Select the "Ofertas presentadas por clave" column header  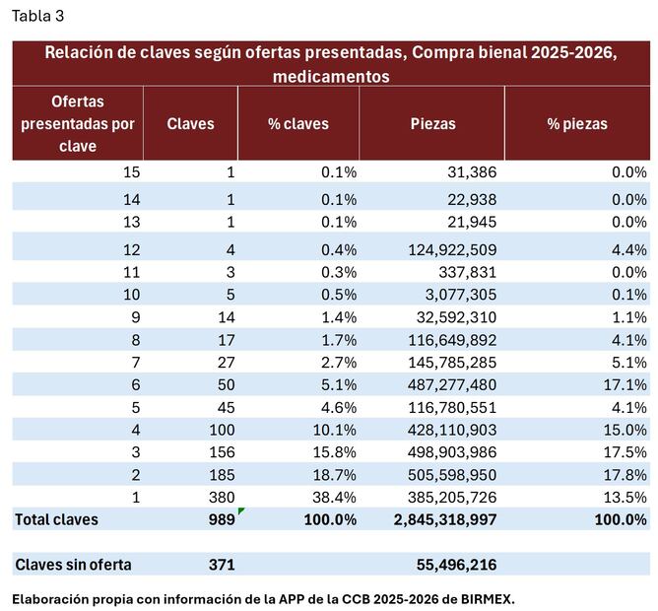(x=78, y=124)
